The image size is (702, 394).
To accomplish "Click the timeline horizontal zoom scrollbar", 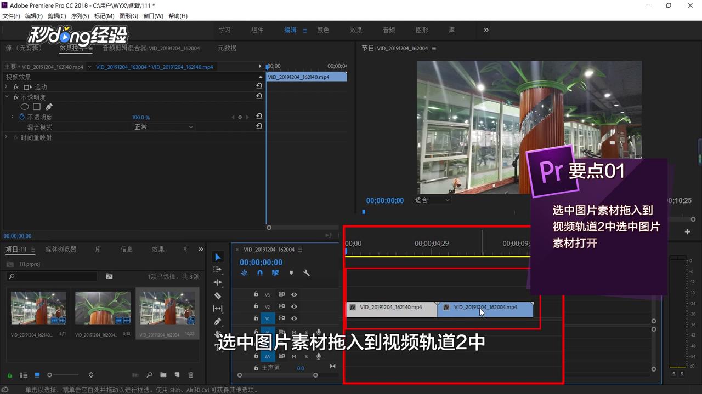I will [278, 375].
